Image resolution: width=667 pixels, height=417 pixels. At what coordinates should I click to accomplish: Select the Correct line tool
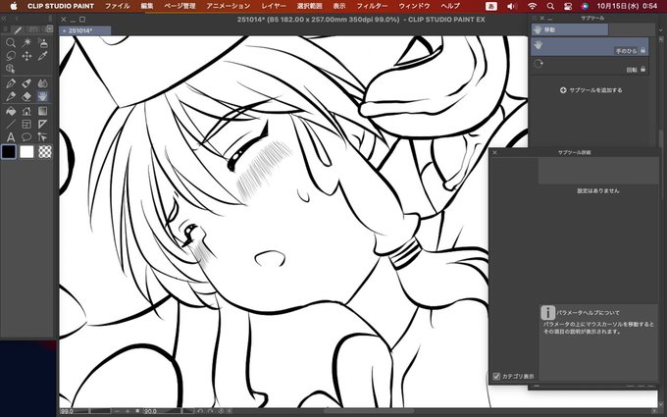click(42, 137)
